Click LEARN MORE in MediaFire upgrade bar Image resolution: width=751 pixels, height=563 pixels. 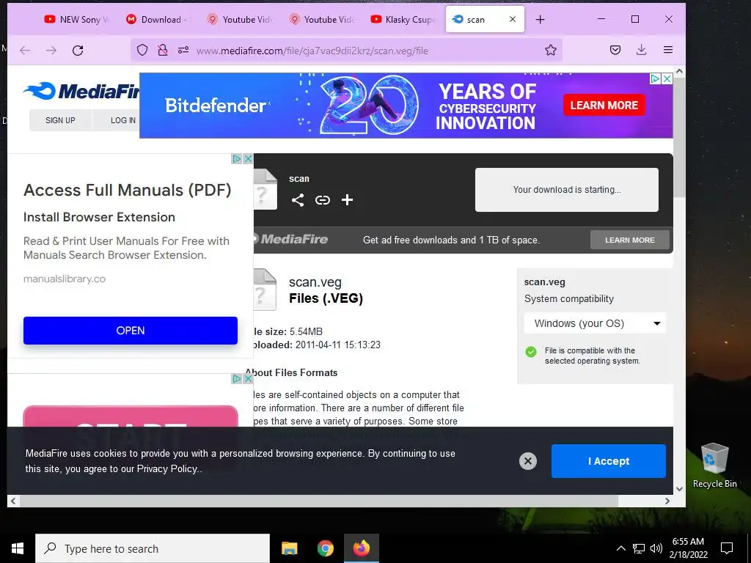(630, 240)
